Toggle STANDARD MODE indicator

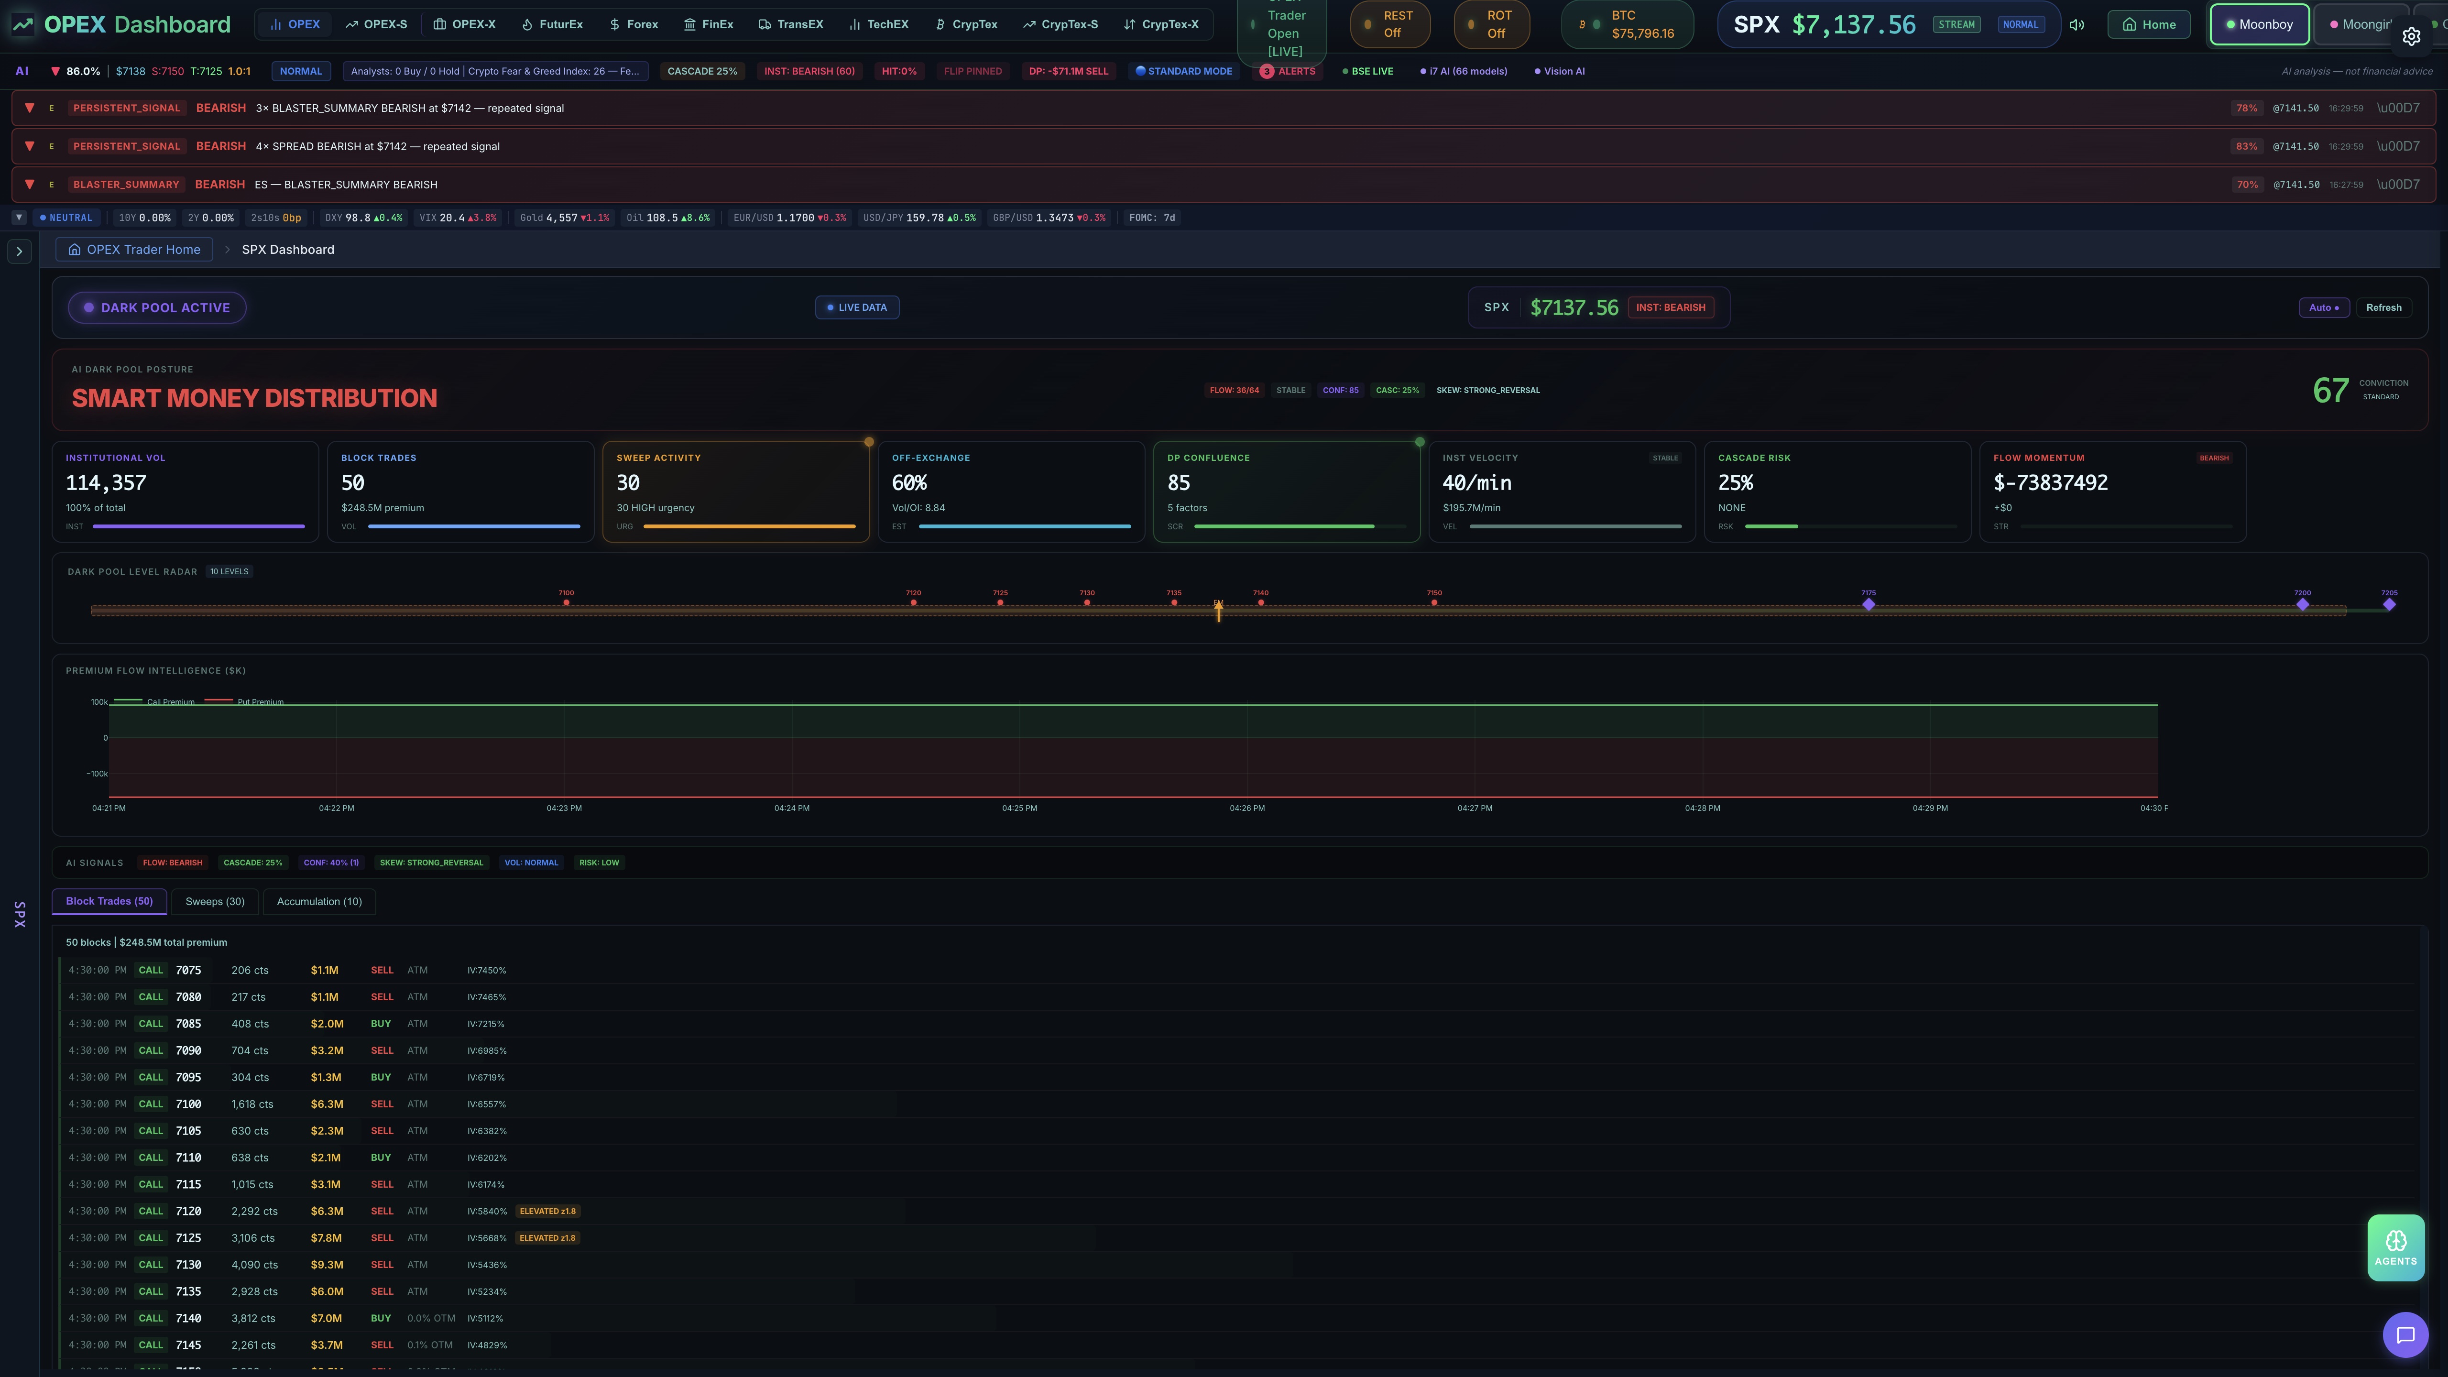tap(1184, 71)
